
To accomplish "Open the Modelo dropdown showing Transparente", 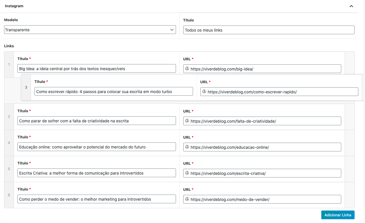I will 90,30.
